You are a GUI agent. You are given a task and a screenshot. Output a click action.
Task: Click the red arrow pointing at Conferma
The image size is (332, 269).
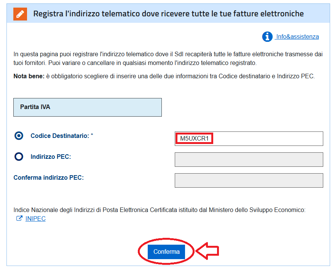pyautogui.click(x=208, y=251)
